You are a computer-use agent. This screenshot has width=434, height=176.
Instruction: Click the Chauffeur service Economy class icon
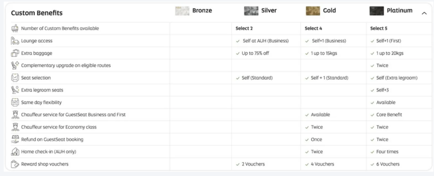click(x=15, y=127)
